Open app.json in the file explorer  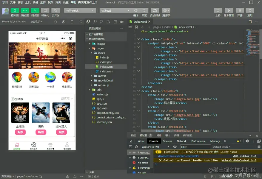click(x=101, y=104)
